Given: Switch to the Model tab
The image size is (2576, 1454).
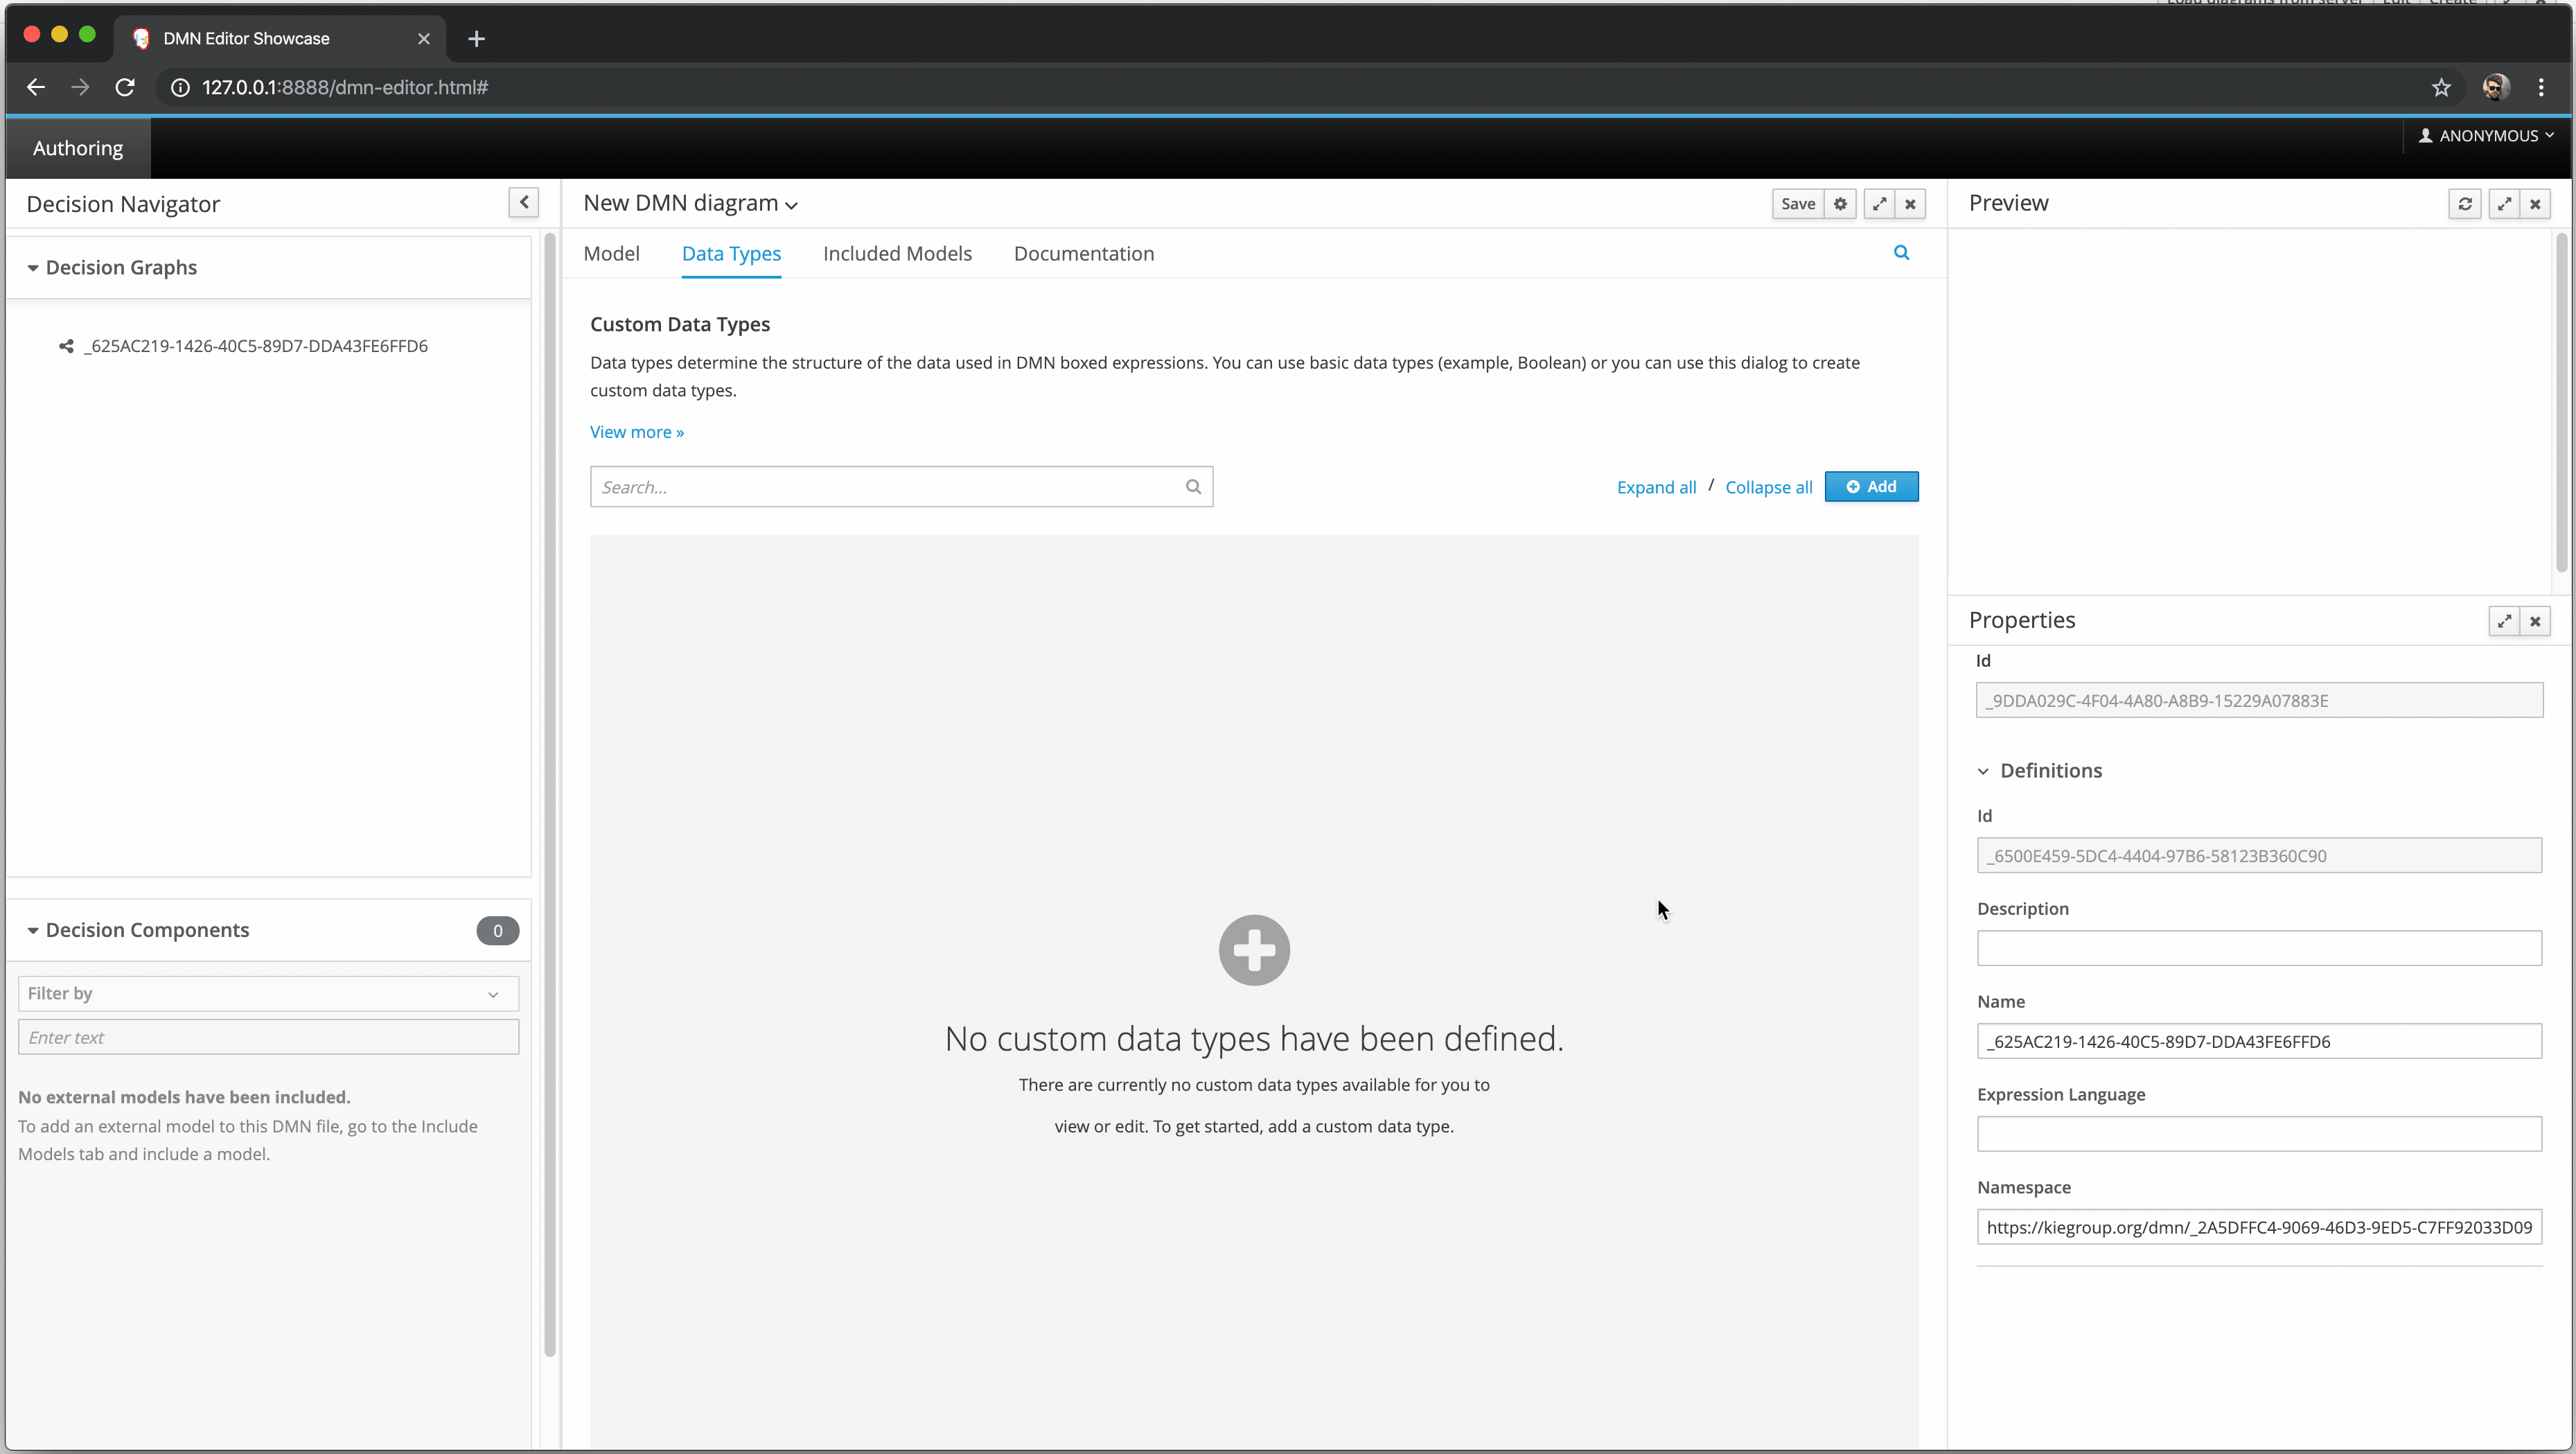Looking at the screenshot, I should (611, 254).
